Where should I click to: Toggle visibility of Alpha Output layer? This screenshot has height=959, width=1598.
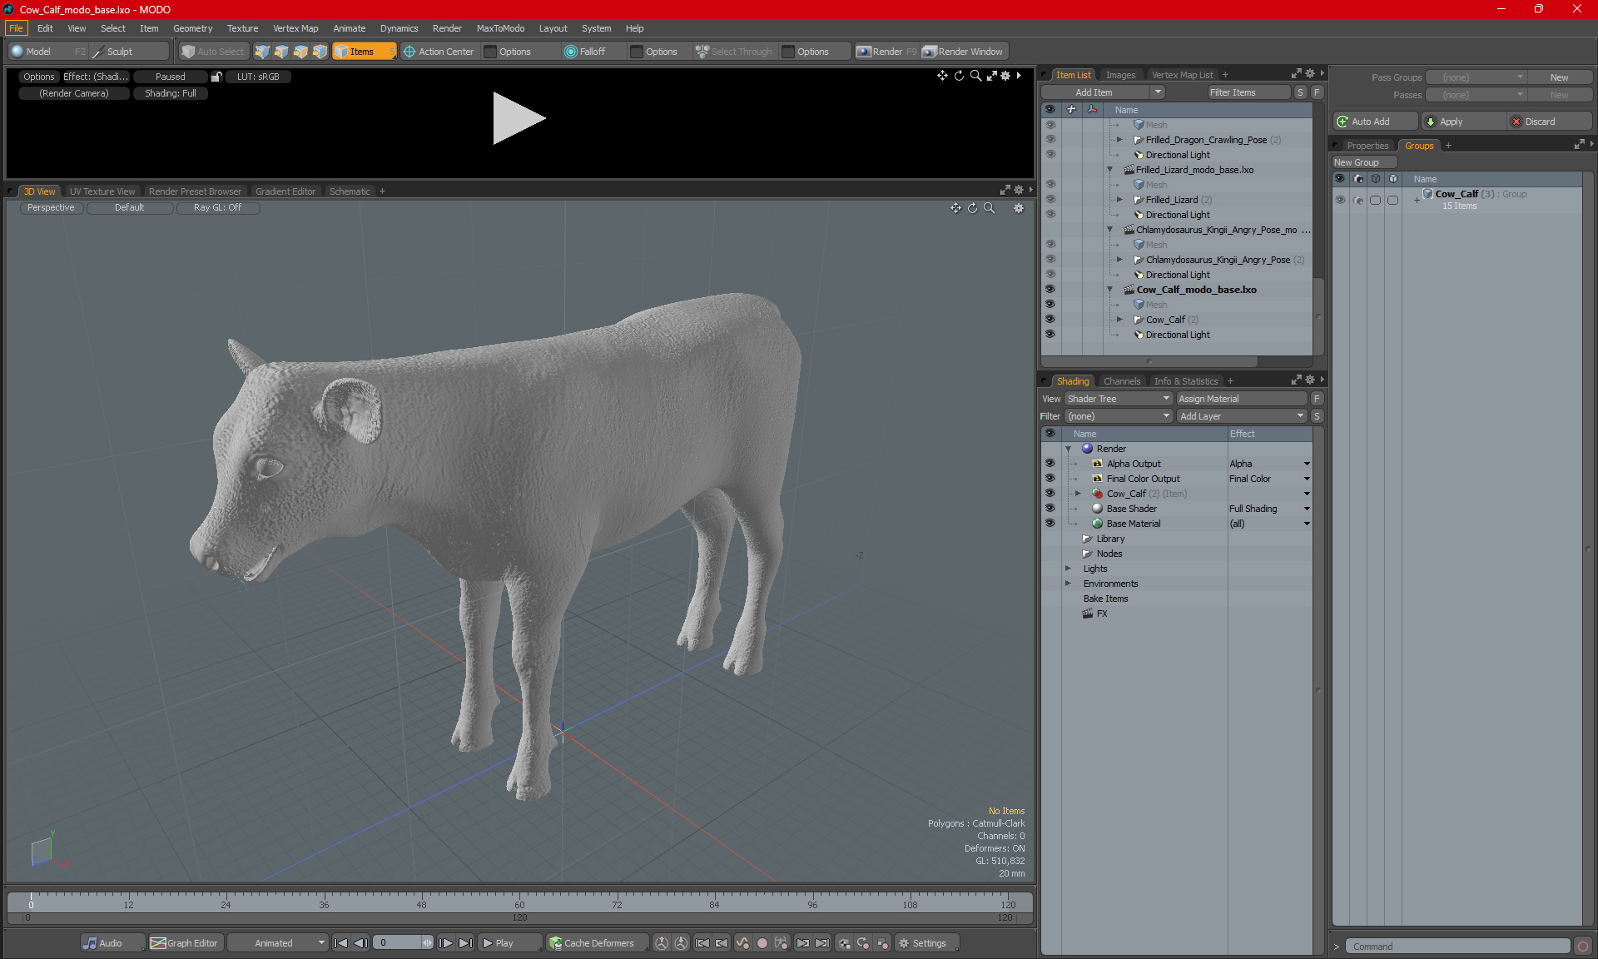tap(1050, 464)
